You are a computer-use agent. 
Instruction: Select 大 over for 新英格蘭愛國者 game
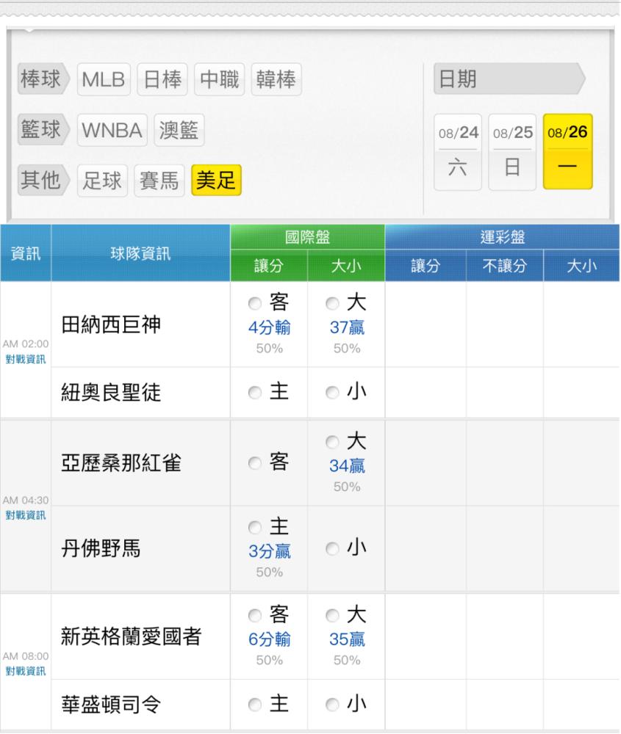pyautogui.click(x=332, y=615)
